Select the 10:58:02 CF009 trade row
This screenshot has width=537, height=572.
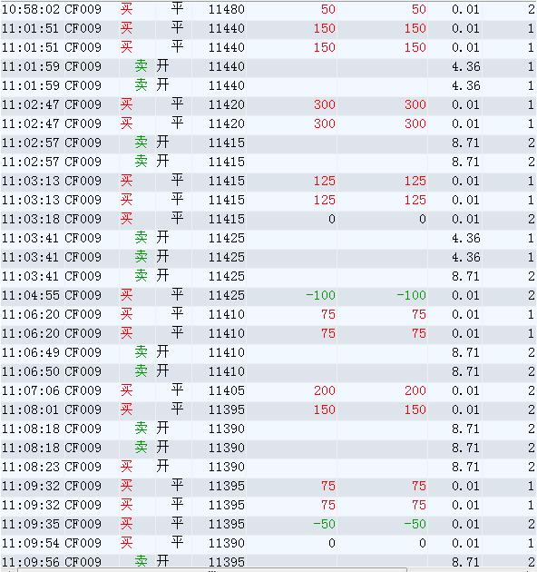(x=268, y=9)
